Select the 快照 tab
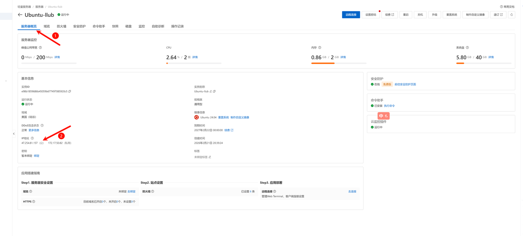523x236 pixels. tap(115, 27)
